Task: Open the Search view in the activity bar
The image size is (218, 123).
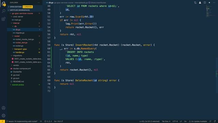Action: tap(4, 11)
